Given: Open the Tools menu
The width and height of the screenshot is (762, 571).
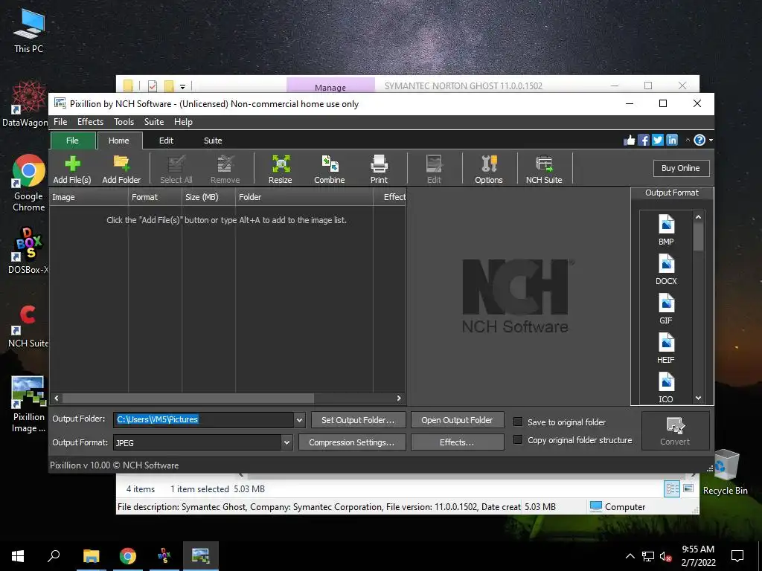Looking at the screenshot, I should (x=124, y=122).
